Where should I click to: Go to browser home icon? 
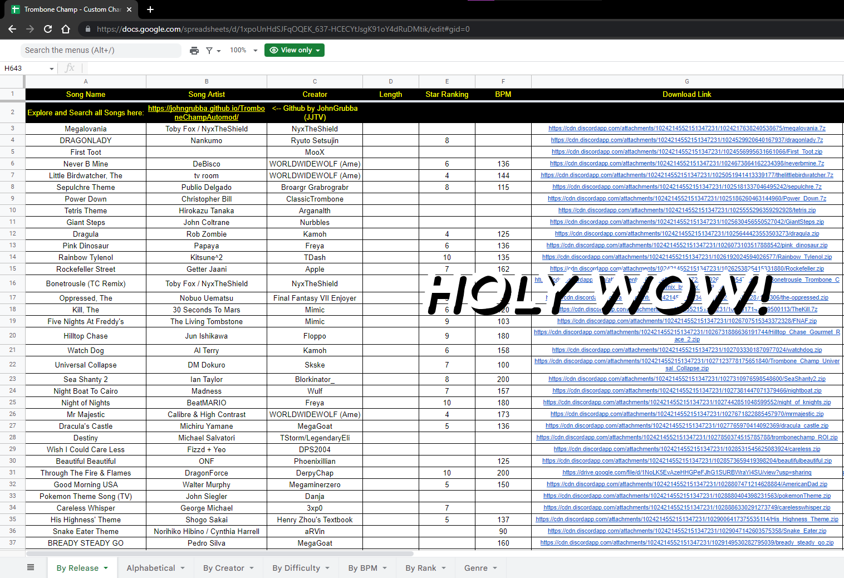66,29
